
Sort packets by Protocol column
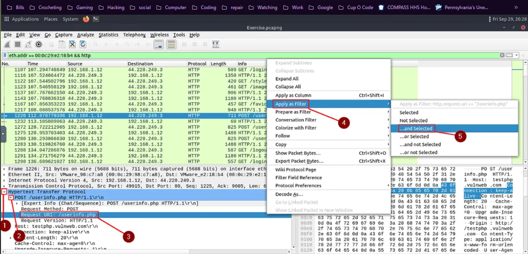click(x=198, y=64)
